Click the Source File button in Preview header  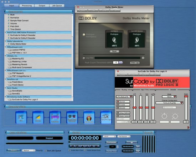tap(149, 133)
